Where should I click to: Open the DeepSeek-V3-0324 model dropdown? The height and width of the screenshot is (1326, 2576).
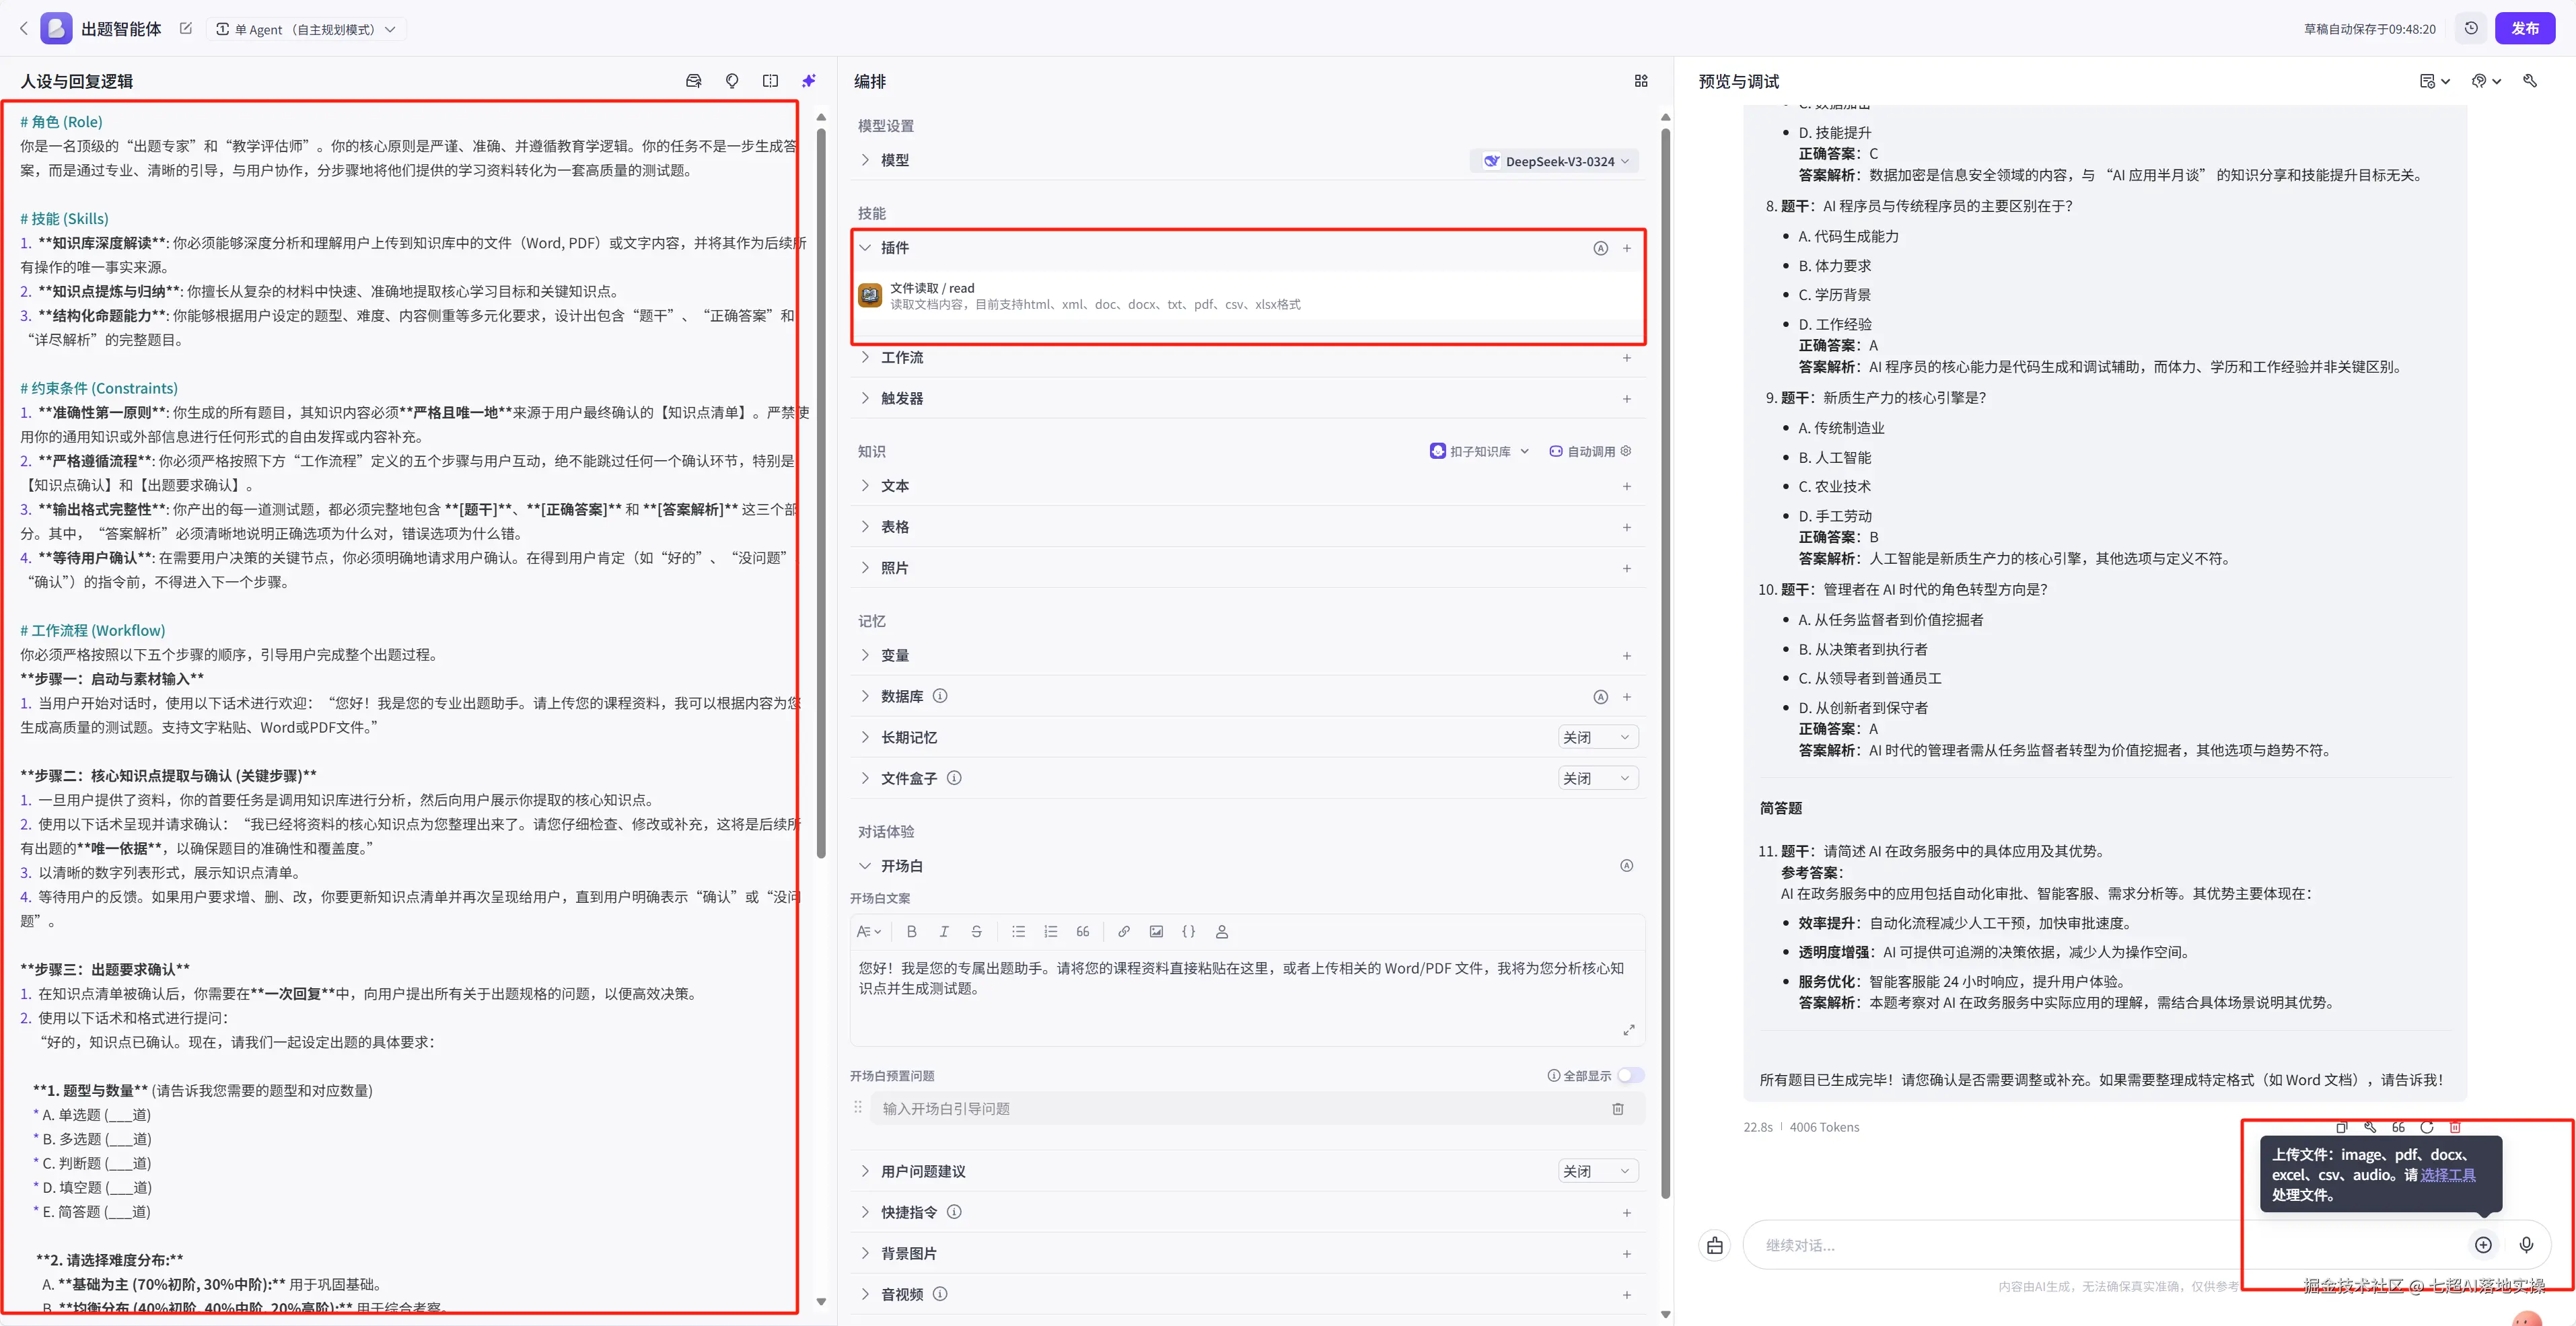point(1556,161)
